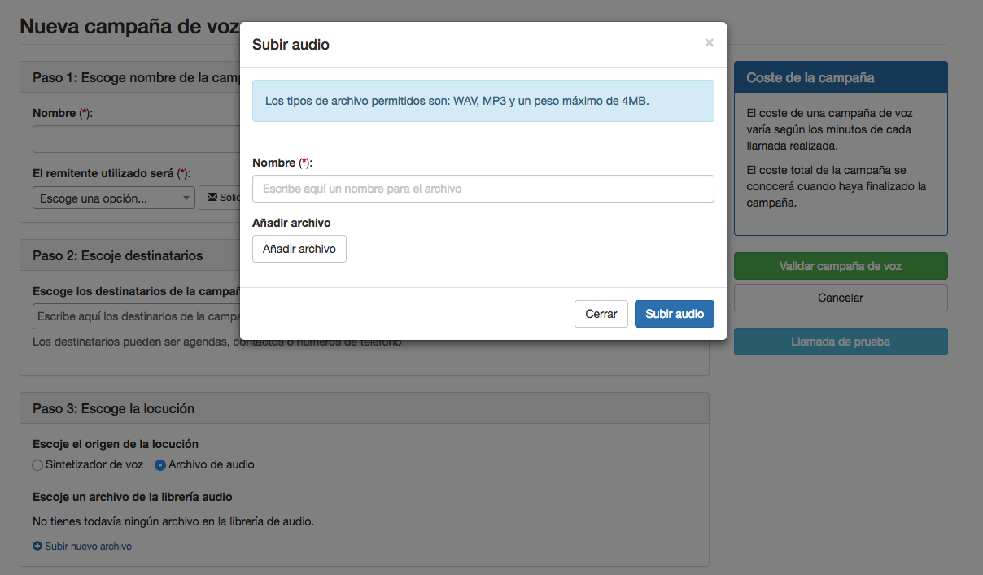Image resolution: width=983 pixels, height=575 pixels.
Task: Click the Cerrar button
Action: click(601, 314)
